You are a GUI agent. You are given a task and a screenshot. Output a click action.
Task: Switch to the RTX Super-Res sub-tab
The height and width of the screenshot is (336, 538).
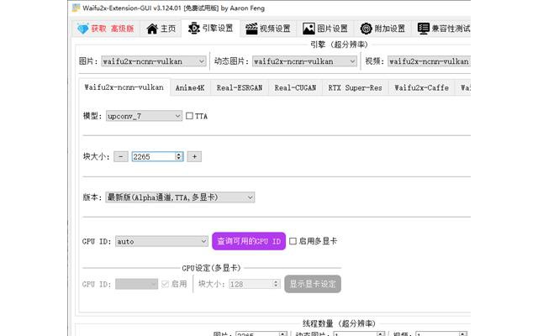point(355,87)
